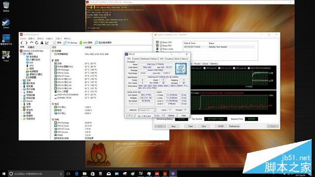Click the Steam desktop icon

(6, 23)
